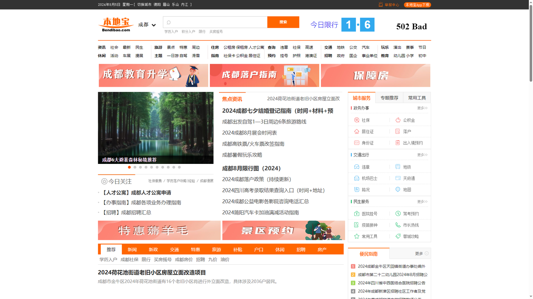Open 特惠薅羊毛 banner
Image resolution: width=533 pixels, height=299 pixels.
coord(159,230)
